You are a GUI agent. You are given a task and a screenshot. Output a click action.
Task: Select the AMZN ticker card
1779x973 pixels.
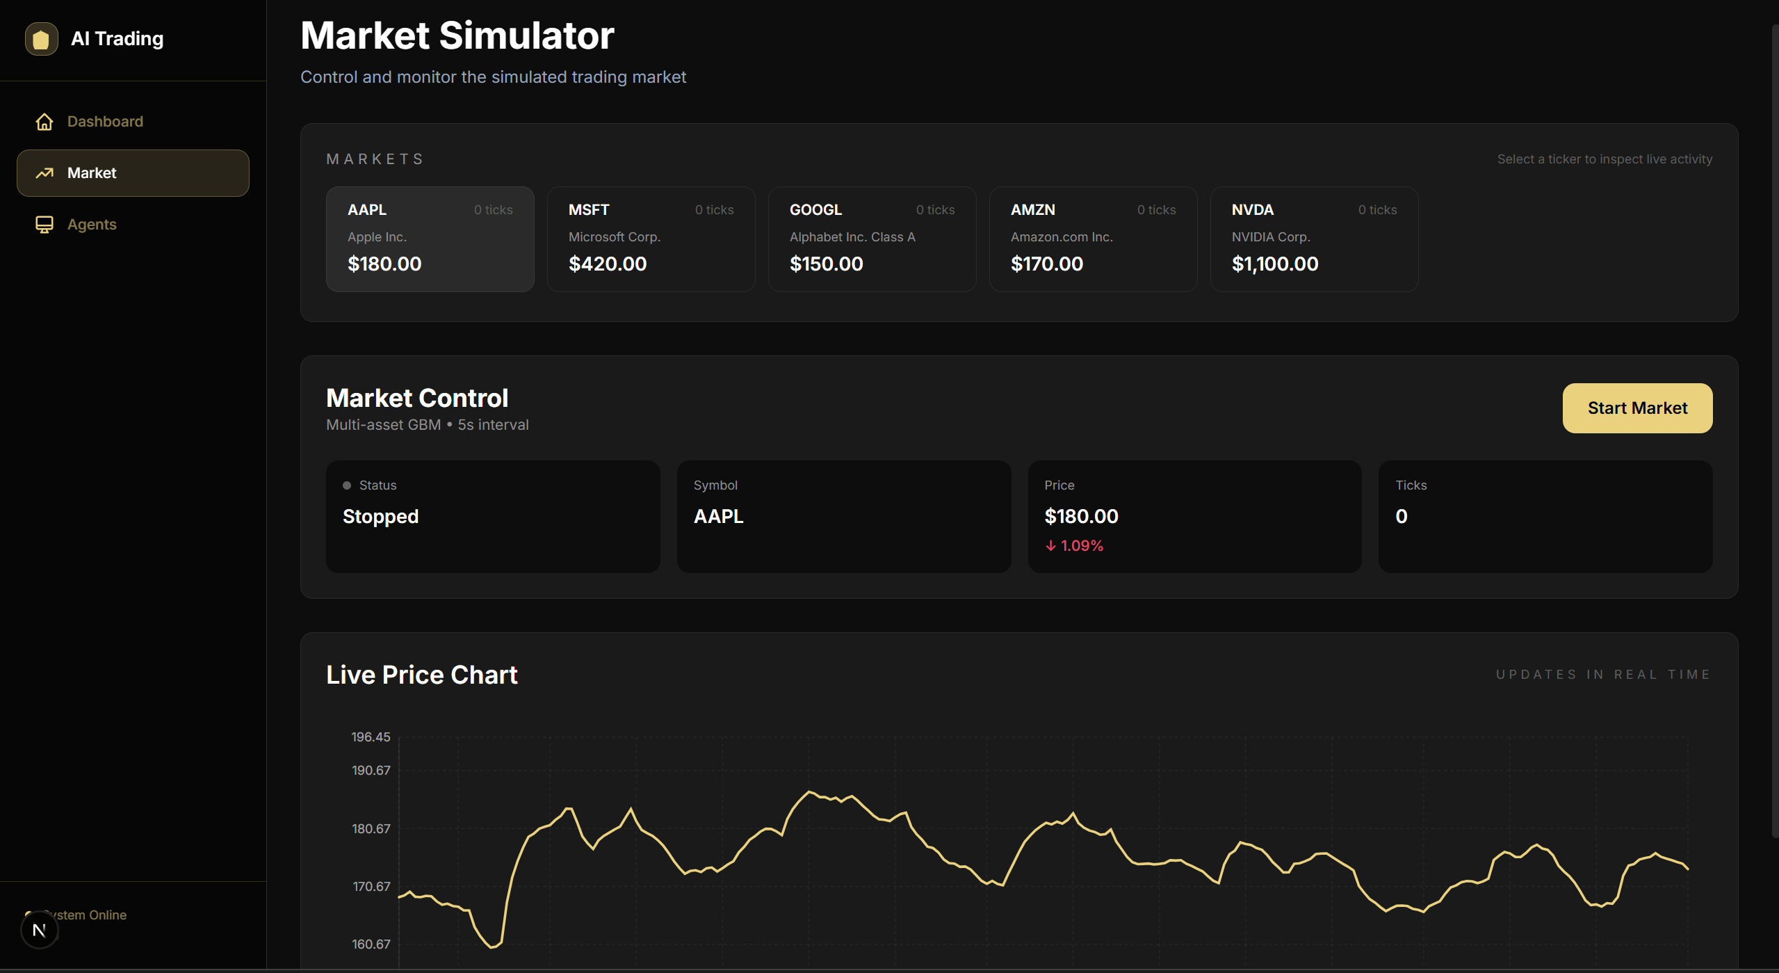coord(1093,239)
